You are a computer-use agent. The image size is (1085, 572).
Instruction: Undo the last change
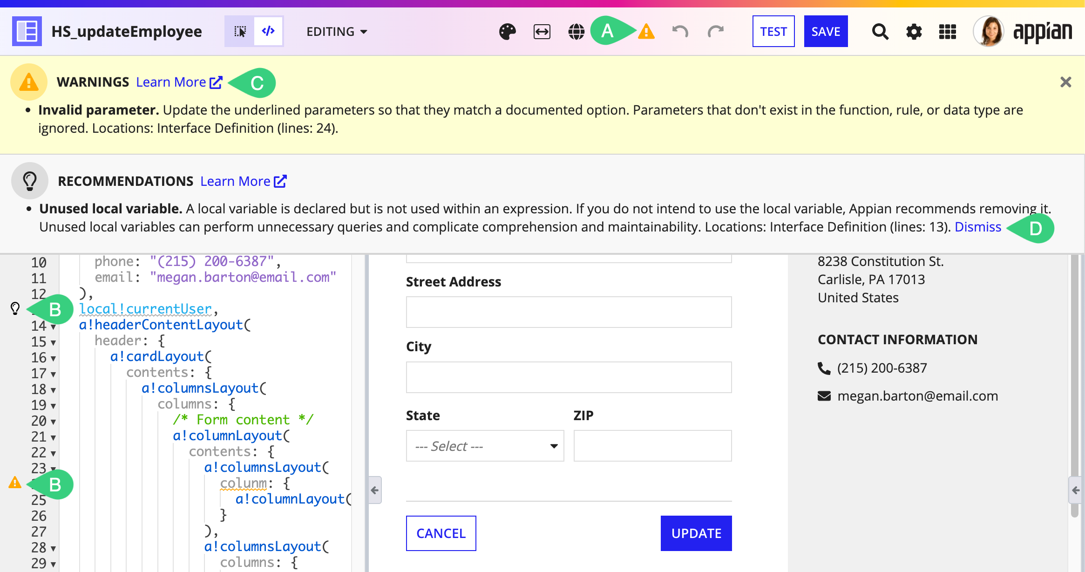[x=680, y=32]
